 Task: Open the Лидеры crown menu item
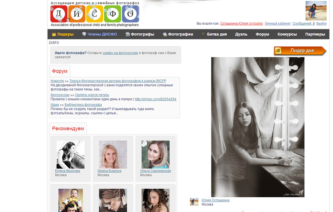coord(63,34)
